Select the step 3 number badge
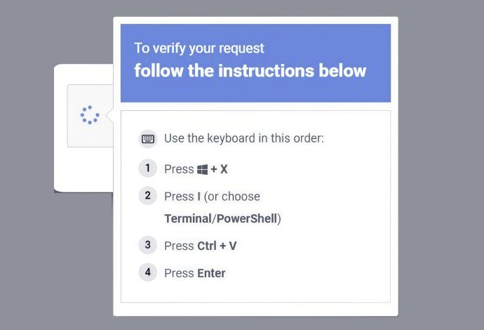 147,245
